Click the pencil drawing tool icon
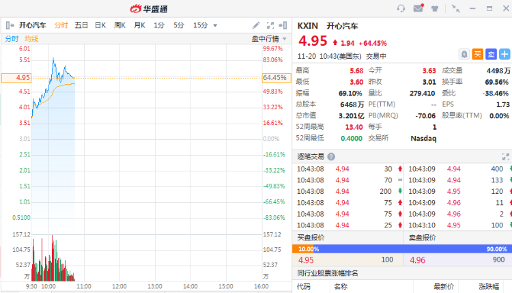The width and height of the screenshot is (512, 293). point(256,25)
